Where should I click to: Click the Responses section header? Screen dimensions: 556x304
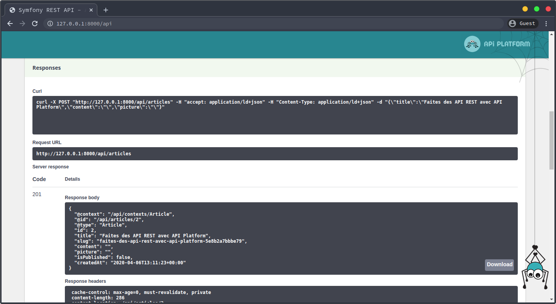47,68
